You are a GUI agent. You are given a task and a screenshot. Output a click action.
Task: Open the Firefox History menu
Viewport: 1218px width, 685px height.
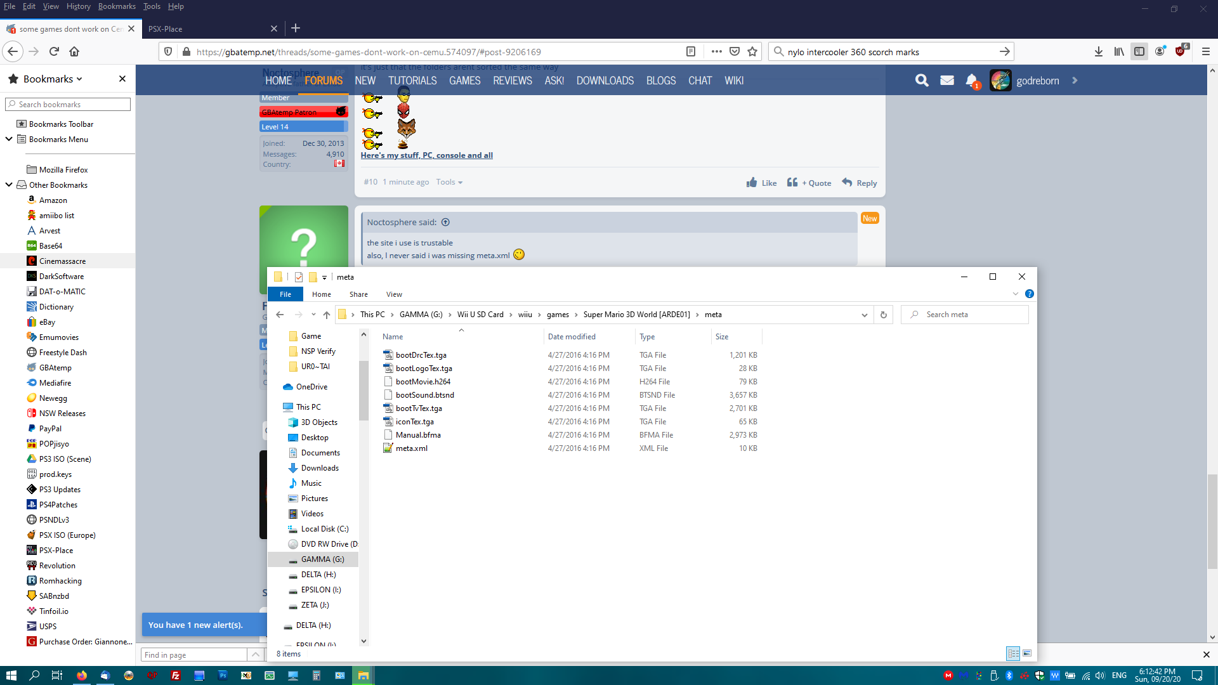pyautogui.click(x=79, y=6)
